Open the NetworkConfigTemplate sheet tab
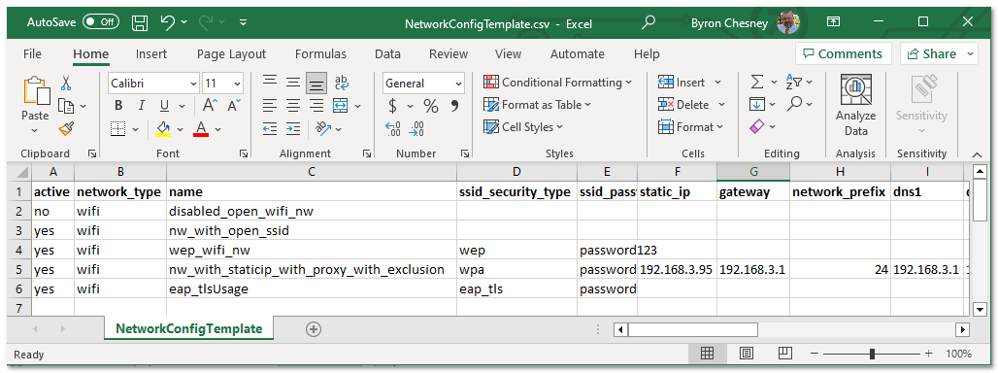Image resolution: width=998 pixels, height=373 pixels. pyautogui.click(x=189, y=329)
